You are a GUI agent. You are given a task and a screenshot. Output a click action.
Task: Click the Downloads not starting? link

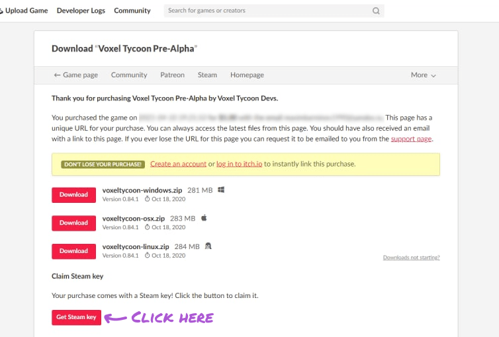411,257
